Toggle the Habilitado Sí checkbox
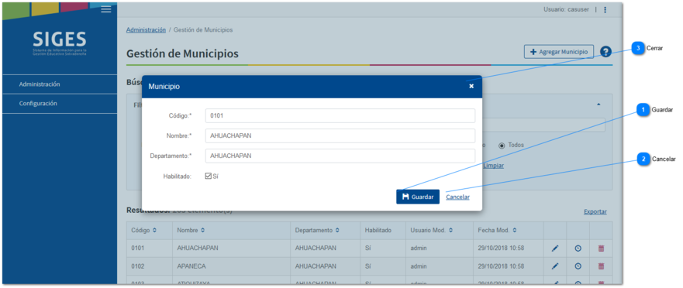Image resolution: width=683 pixels, height=288 pixels. click(x=209, y=177)
